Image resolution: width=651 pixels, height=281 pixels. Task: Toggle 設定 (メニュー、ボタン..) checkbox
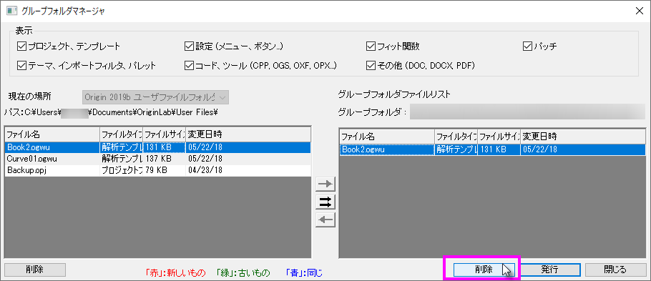click(190, 46)
